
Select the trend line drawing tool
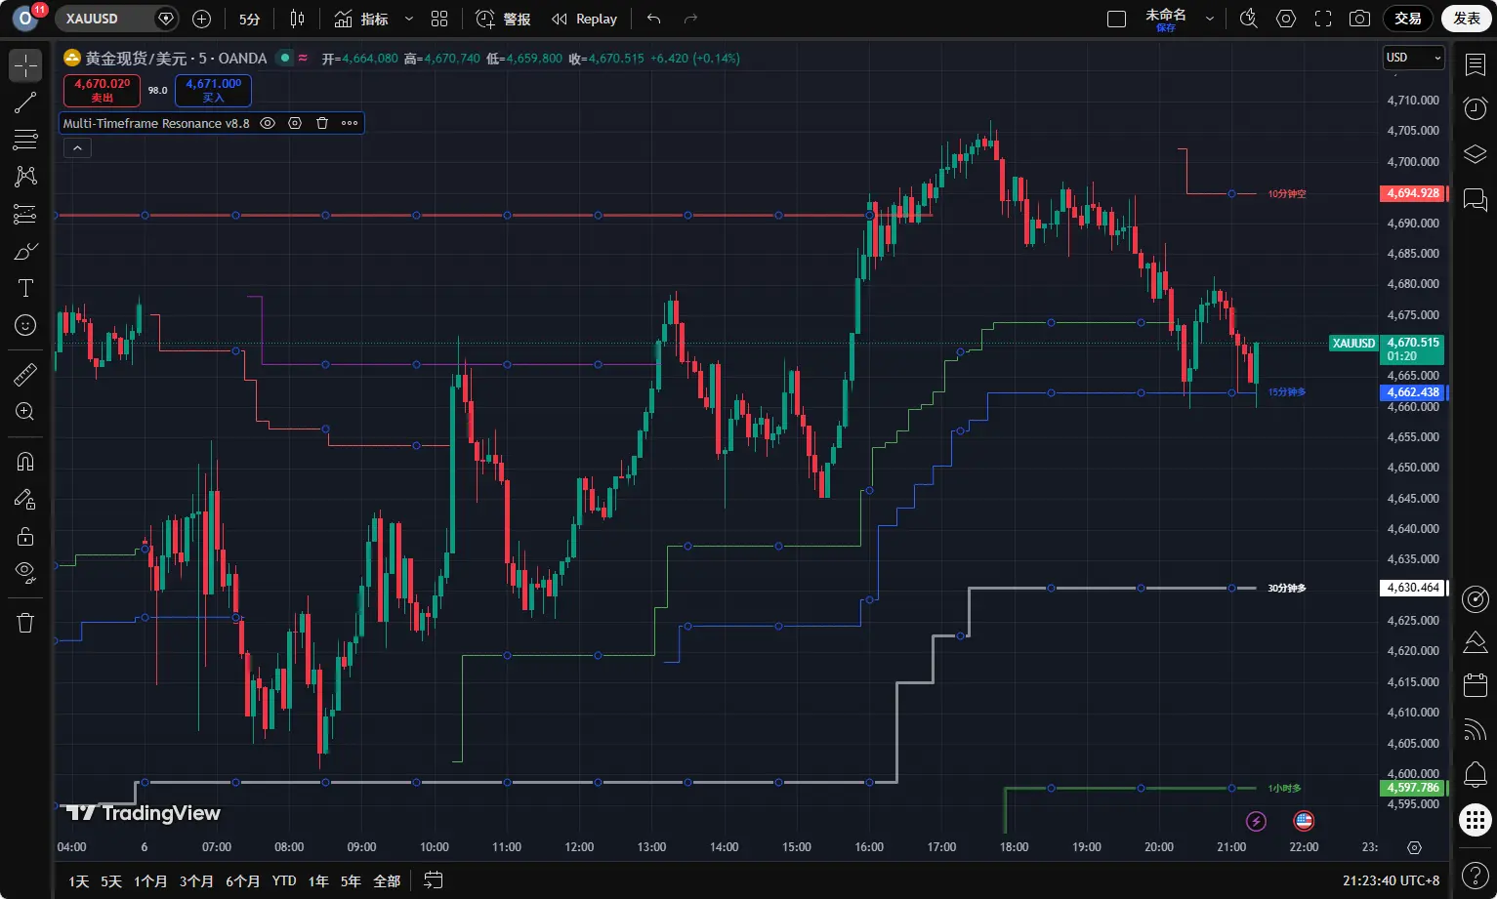[x=25, y=102]
